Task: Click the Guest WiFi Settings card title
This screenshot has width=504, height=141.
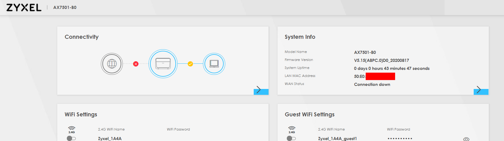Action: point(309,115)
